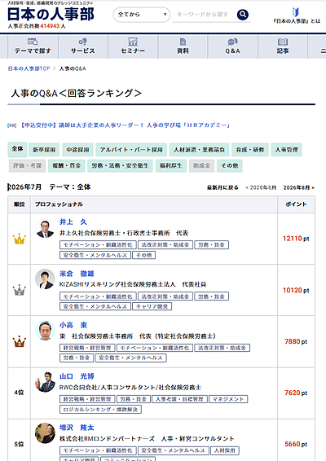326x461 pixels.
Task: Select the 育成・研修 theme tab
Action: pos(250,150)
